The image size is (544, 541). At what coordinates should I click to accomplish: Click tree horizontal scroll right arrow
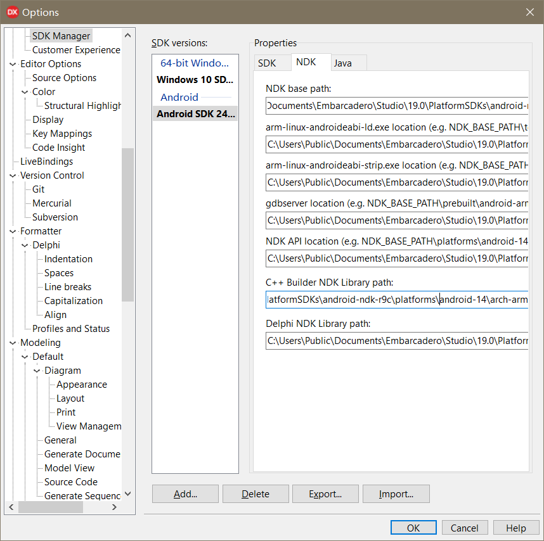tap(115, 507)
